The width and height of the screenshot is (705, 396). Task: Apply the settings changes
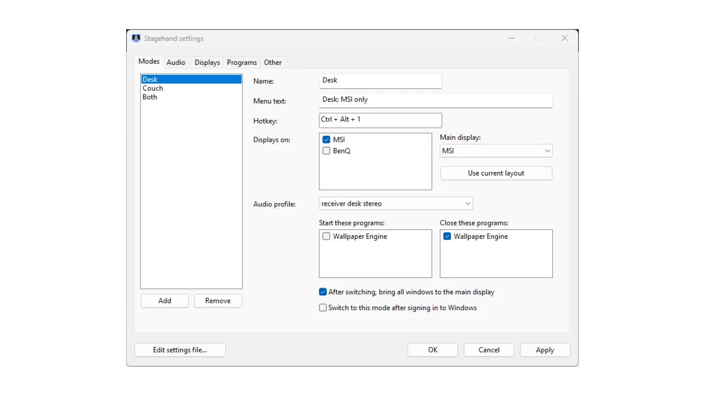(x=545, y=350)
